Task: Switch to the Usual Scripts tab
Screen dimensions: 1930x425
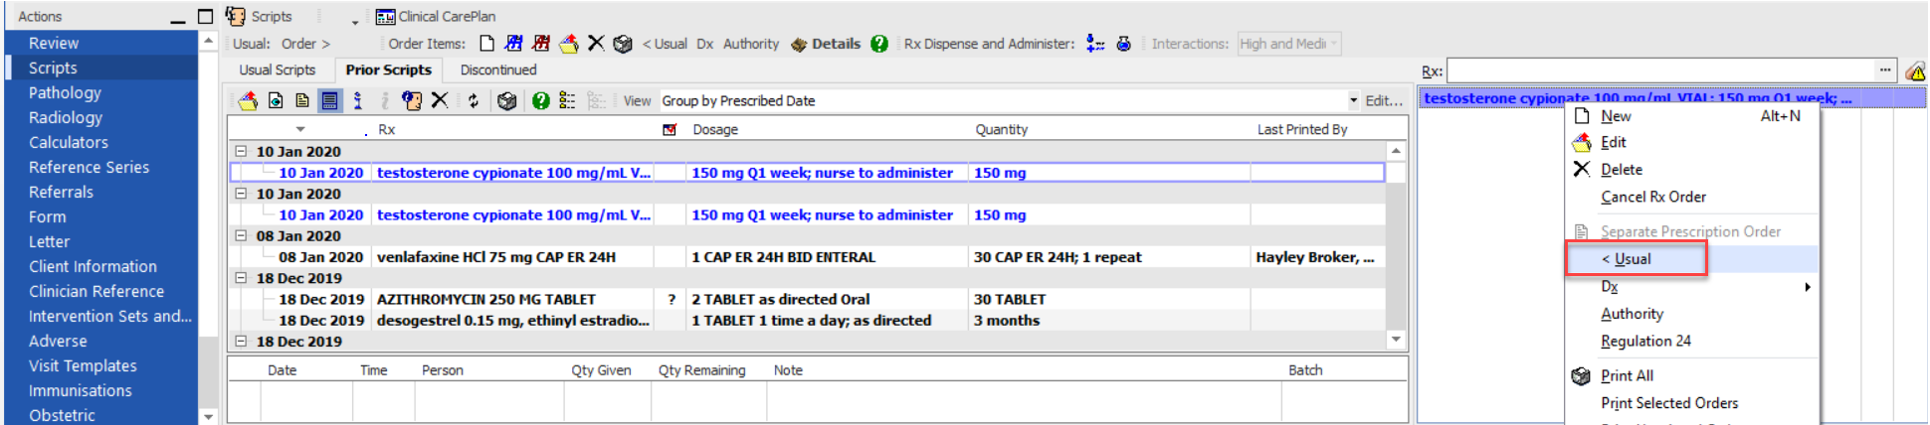Action: [x=277, y=70]
